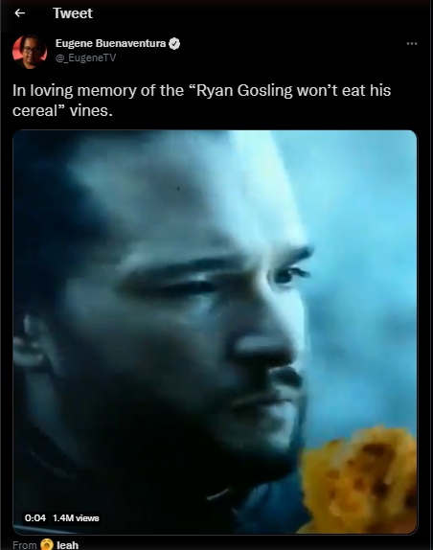Select the "cereal" vines text line
The image size is (433, 550).
point(62,111)
